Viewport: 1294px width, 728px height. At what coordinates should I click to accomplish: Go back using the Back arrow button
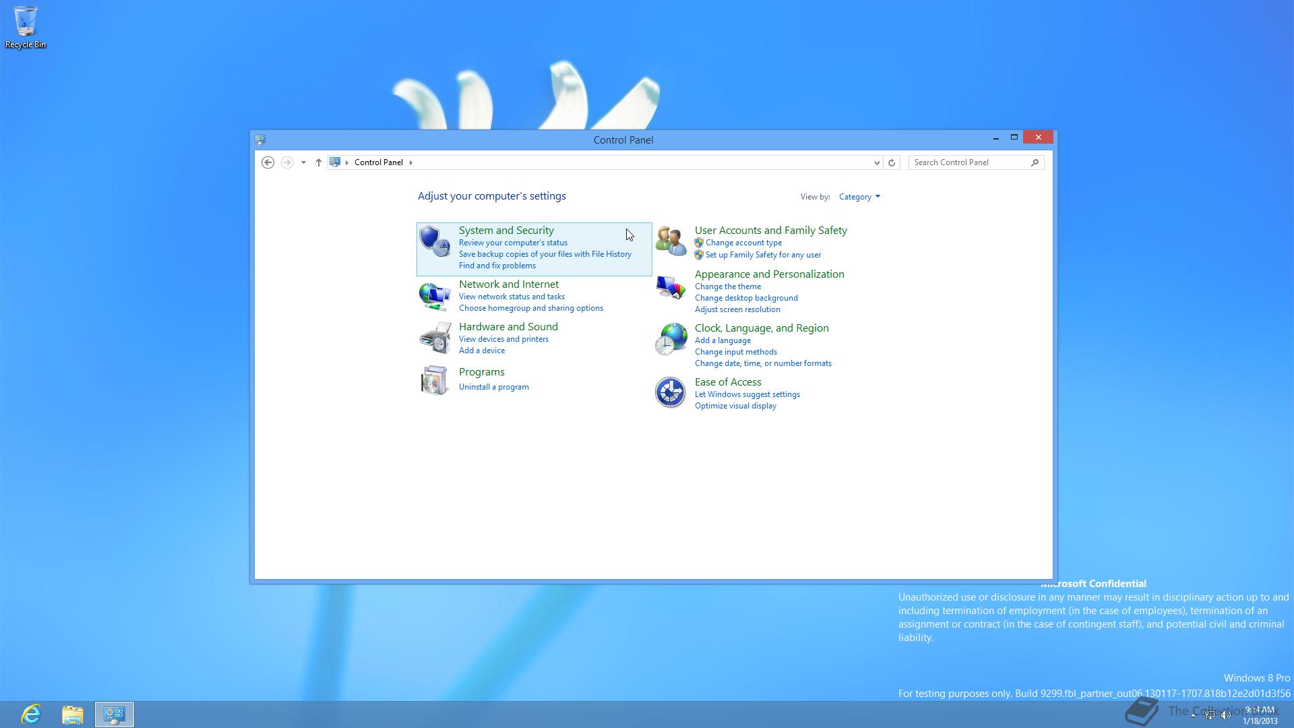[x=268, y=162]
